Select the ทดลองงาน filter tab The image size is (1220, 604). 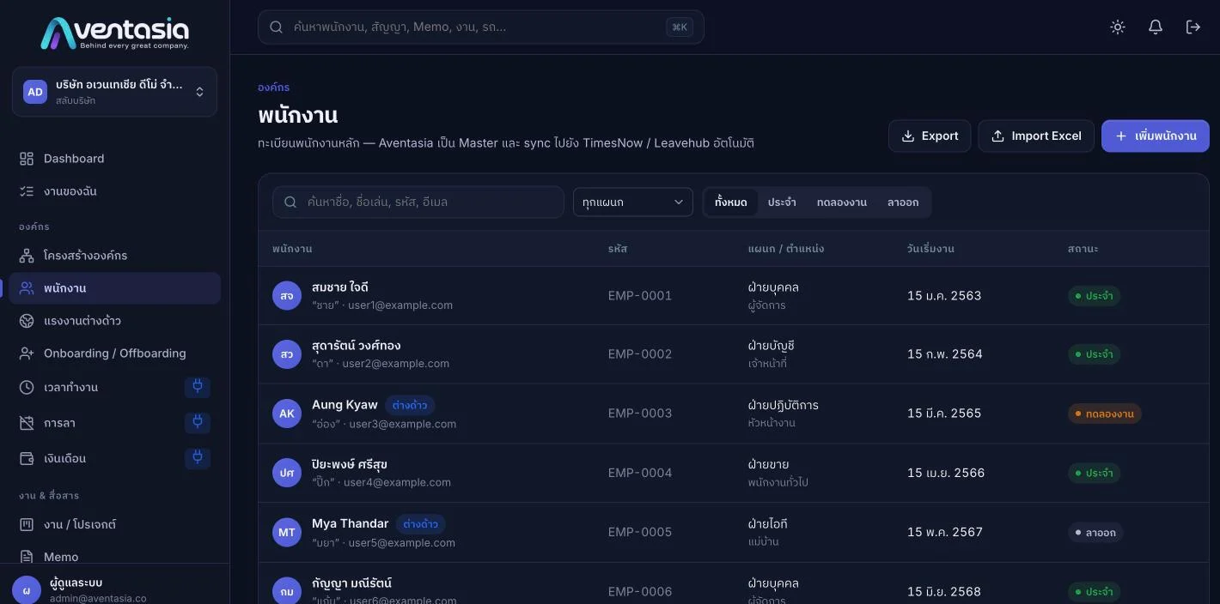pos(842,202)
